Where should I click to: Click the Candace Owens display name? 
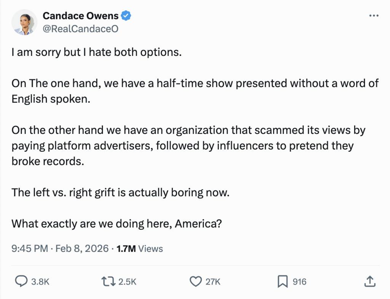pos(81,16)
